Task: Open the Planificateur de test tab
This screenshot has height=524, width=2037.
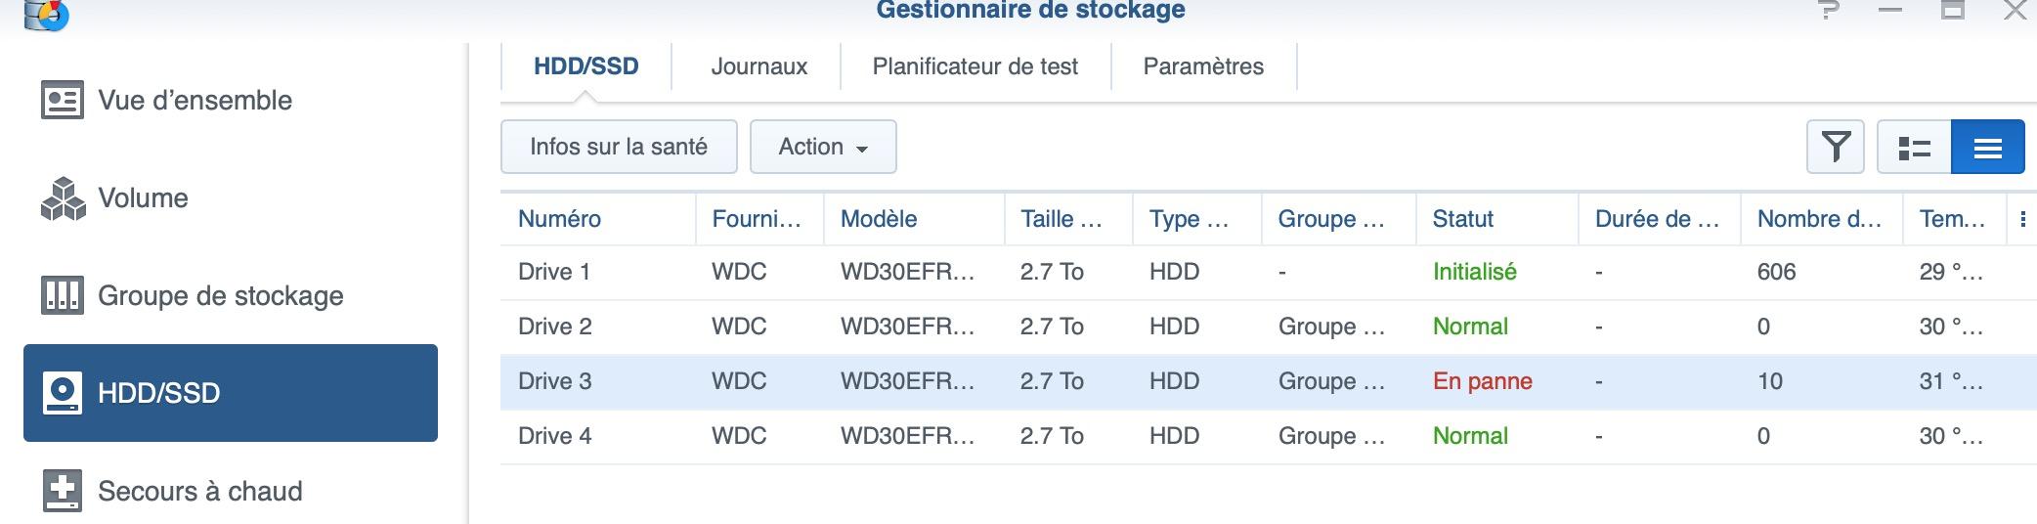Action: (x=975, y=66)
